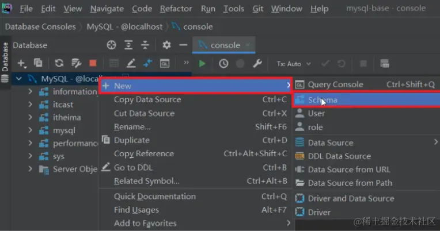Select Query Console in New submenu
The height and width of the screenshot is (231, 440).
tap(366, 84)
